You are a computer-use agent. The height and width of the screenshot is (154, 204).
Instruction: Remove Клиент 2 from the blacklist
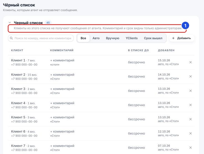tap(190, 76)
